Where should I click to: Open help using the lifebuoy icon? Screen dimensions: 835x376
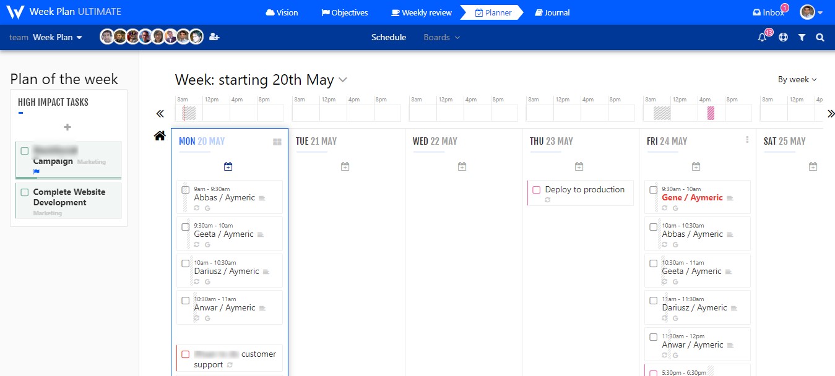[x=783, y=37]
